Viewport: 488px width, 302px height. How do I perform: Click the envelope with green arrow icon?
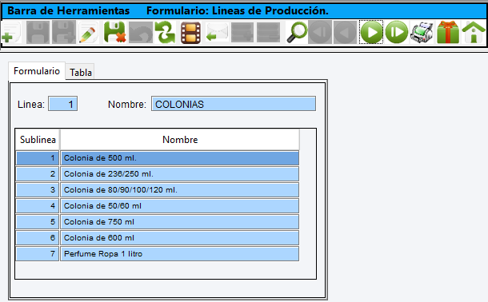217,32
